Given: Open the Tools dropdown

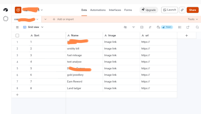Looking at the screenshot, I should [193, 19].
